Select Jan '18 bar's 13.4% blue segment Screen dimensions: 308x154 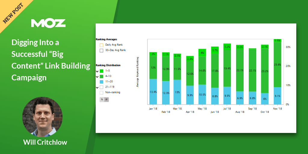(x=153, y=92)
